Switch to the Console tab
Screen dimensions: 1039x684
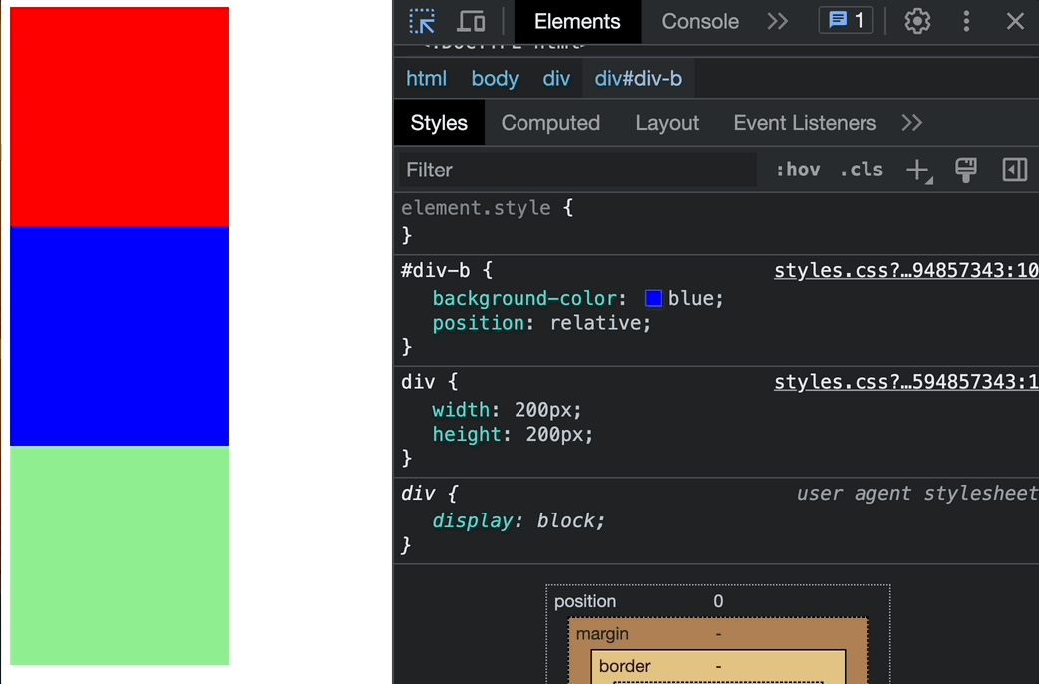(x=700, y=21)
